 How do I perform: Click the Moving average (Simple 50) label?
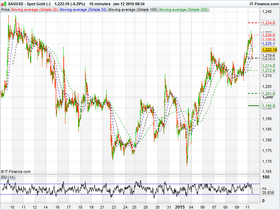(83, 9)
